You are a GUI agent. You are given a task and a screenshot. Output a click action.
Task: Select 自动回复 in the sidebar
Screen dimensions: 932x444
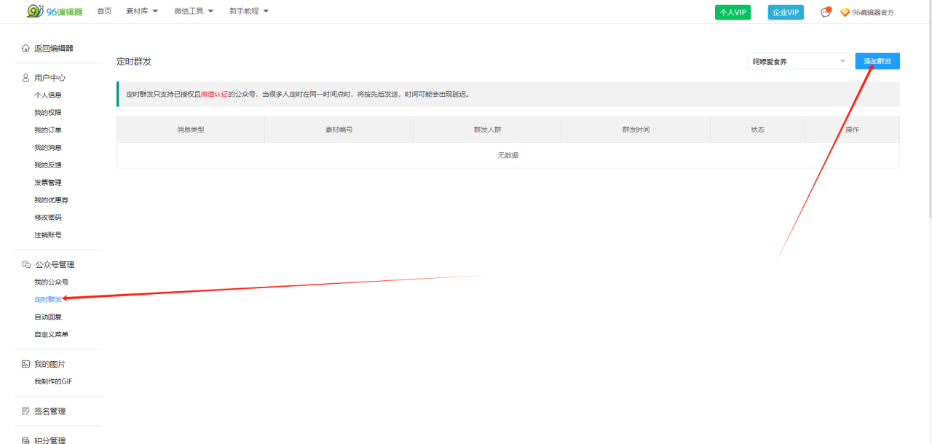47,317
